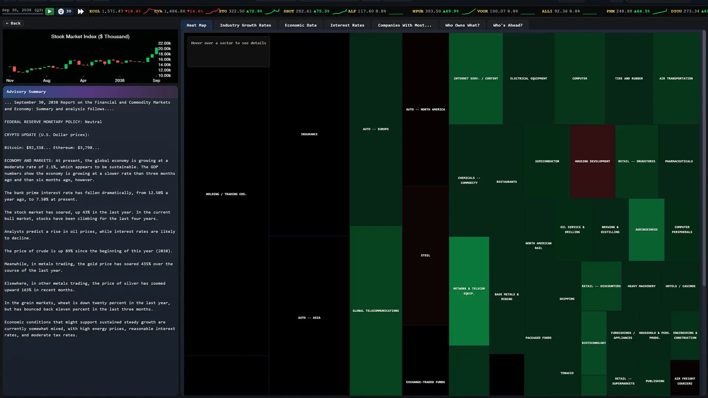Select the Interest Rates tab
Viewport: 708px width, 398px height.
click(x=347, y=25)
